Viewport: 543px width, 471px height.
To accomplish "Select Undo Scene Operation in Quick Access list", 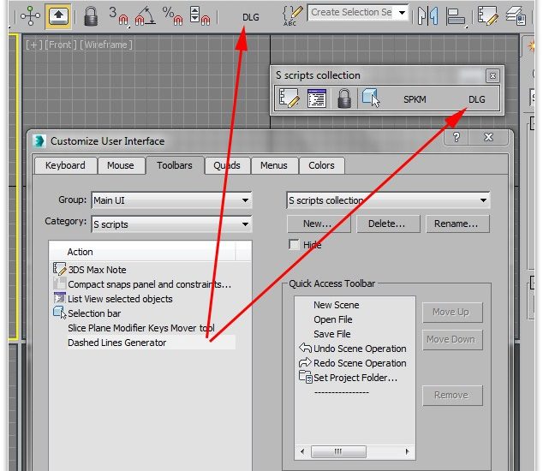I will click(360, 349).
